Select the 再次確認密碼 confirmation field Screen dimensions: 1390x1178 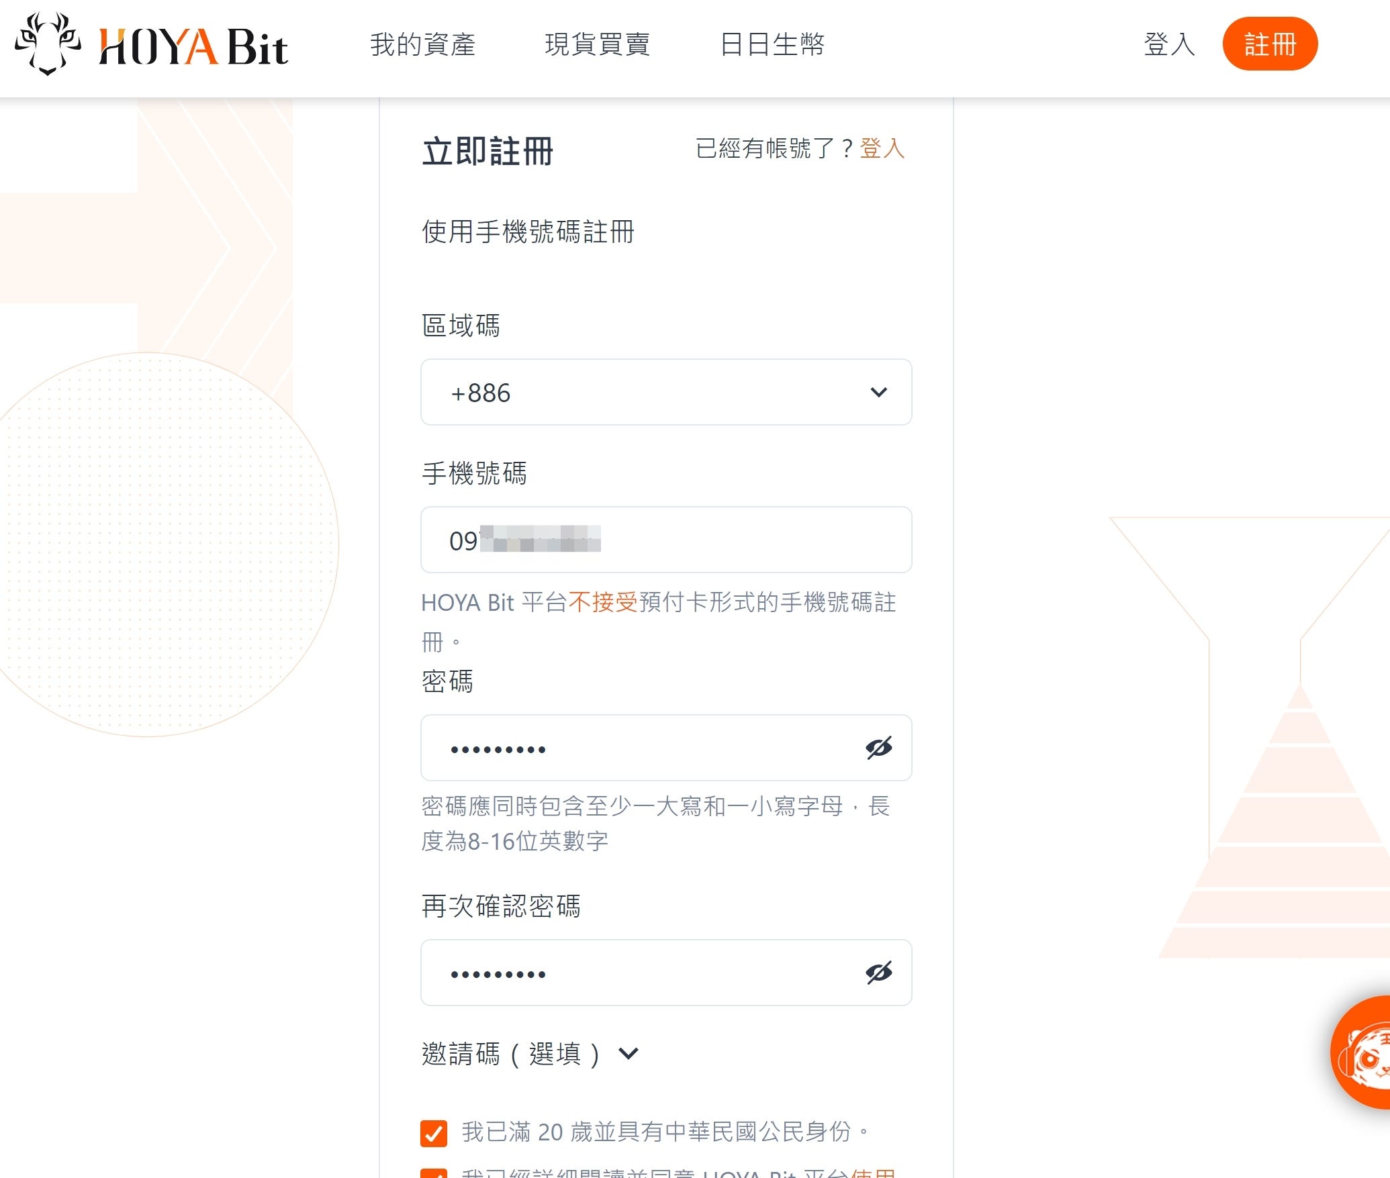[638, 973]
